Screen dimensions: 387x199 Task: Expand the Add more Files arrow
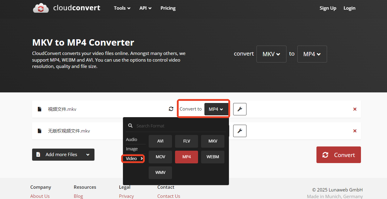pos(88,155)
